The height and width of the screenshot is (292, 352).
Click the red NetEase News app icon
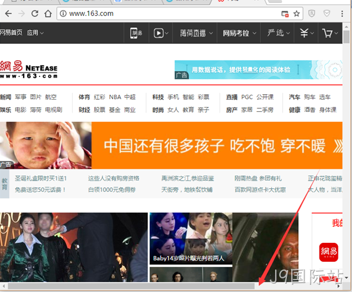pos(329,252)
